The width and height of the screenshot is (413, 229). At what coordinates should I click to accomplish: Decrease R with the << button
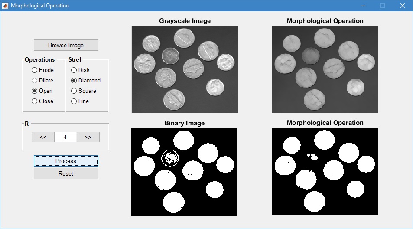43,137
